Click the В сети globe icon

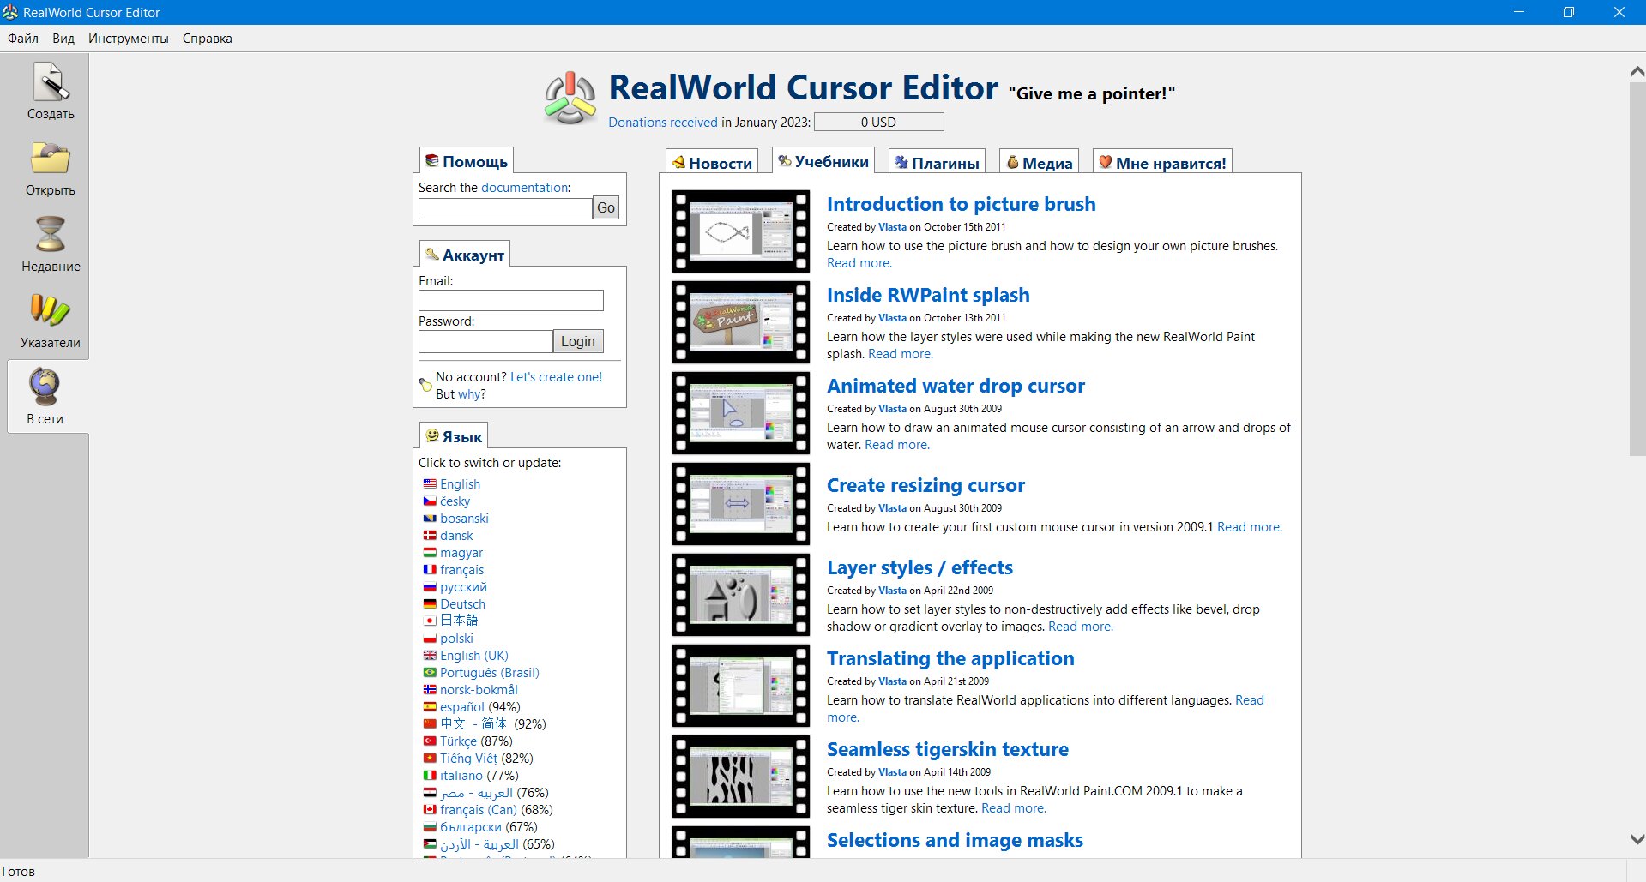pos(45,387)
